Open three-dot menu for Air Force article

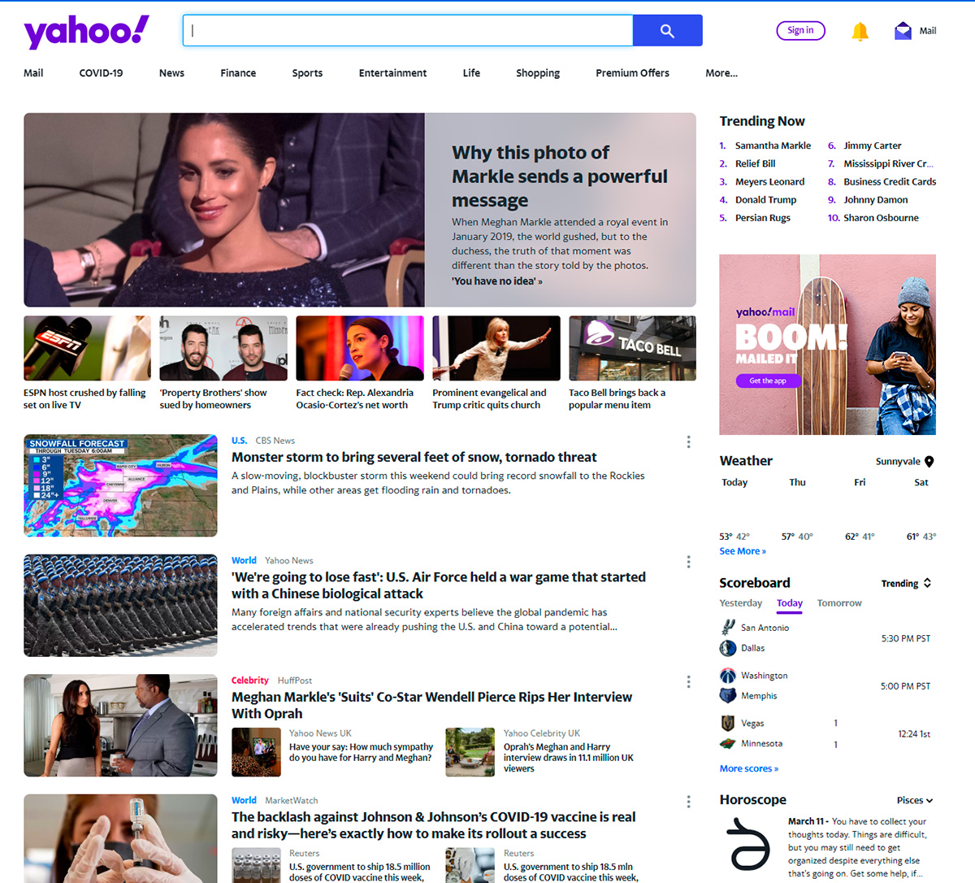click(x=688, y=562)
